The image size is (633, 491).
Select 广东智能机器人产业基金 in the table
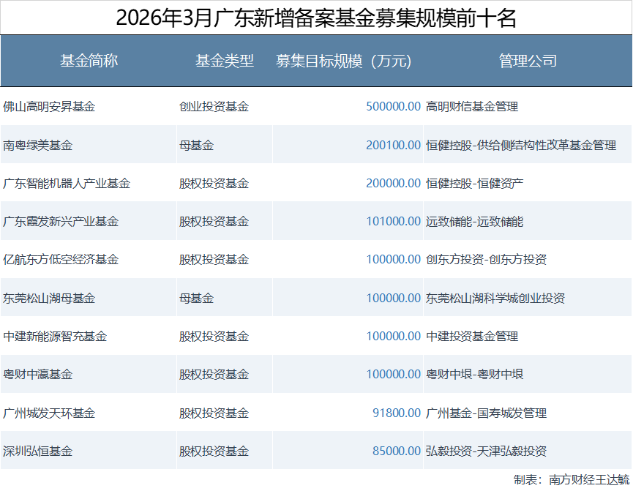[67, 184]
